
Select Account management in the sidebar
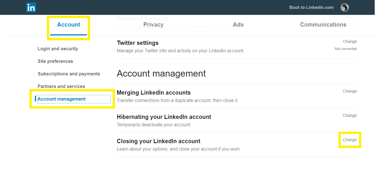pyautogui.click(x=61, y=99)
